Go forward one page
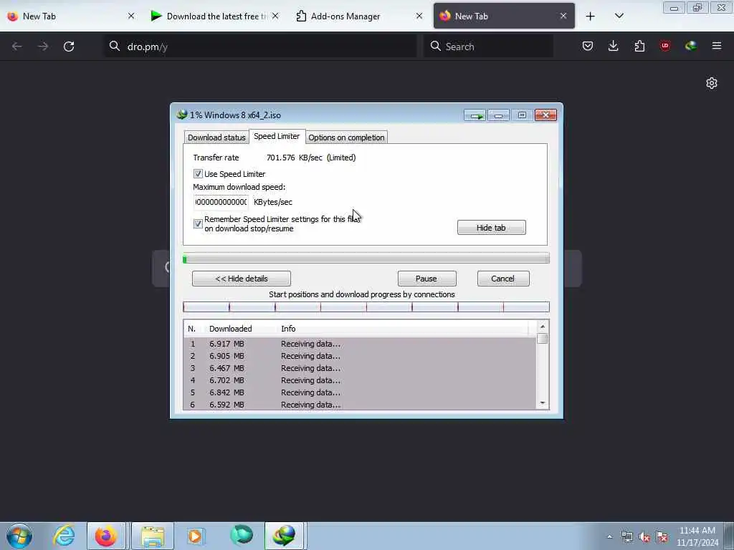This screenshot has height=550, width=734. 43,47
